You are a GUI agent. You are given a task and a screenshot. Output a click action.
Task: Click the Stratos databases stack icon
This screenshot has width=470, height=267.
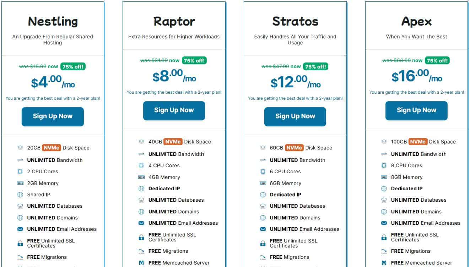pos(263,206)
